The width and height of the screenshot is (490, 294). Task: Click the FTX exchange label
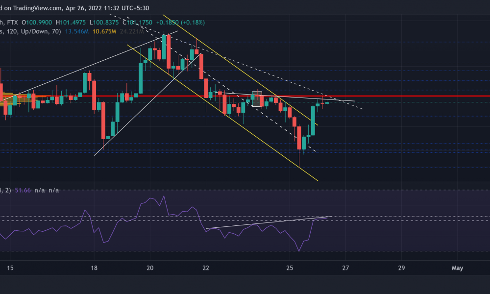tap(13, 23)
